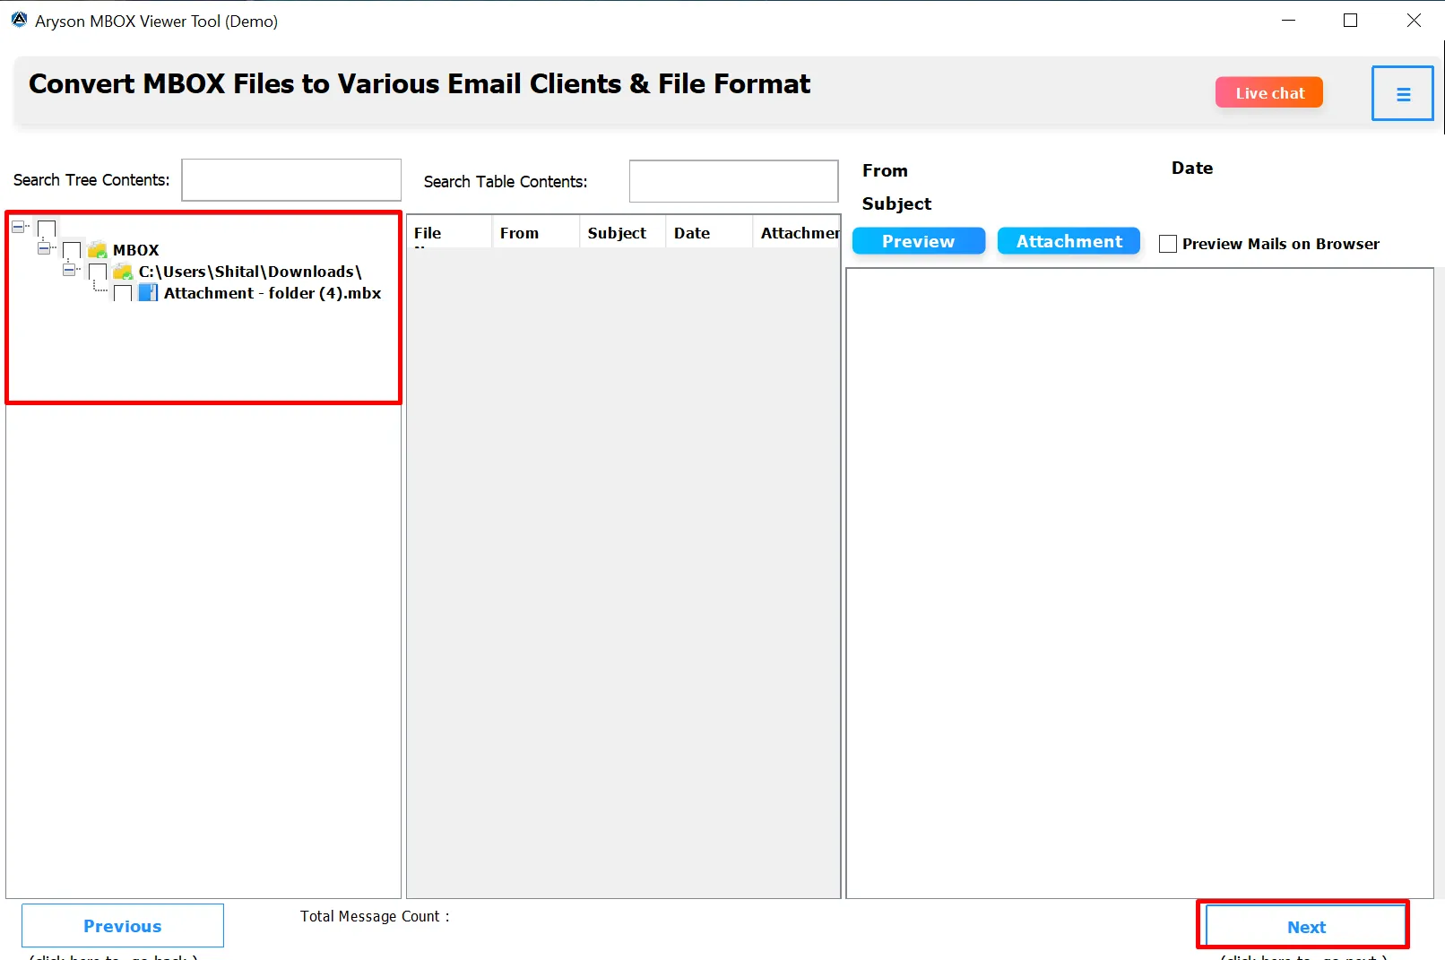Click the blue .mbx file icon
Image resolution: width=1445 pixels, height=960 pixels.
pyautogui.click(x=148, y=293)
